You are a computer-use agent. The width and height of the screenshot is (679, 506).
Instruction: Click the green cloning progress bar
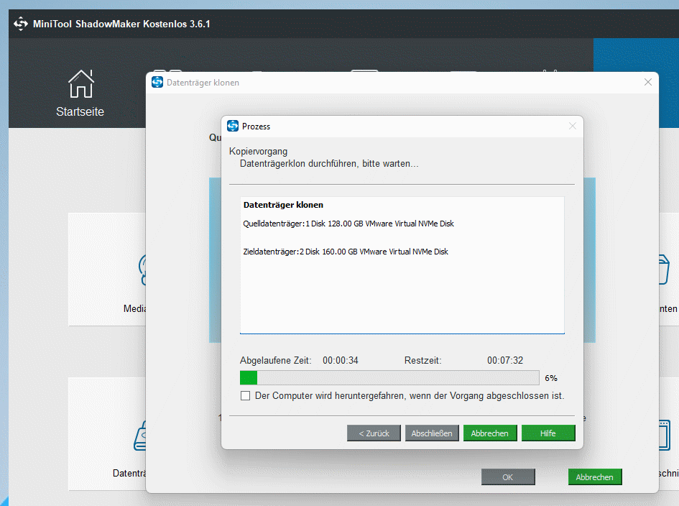coord(389,378)
